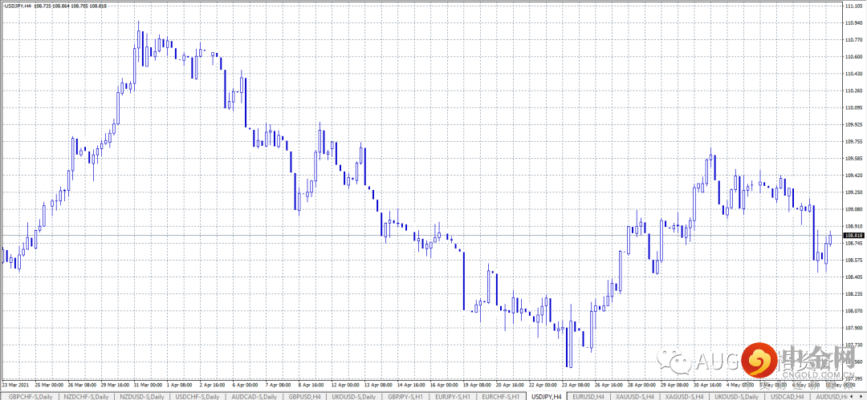Select the NZDUSD-S,Daily chart tab
Viewport: 867px width, 400px height.
coord(141,397)
